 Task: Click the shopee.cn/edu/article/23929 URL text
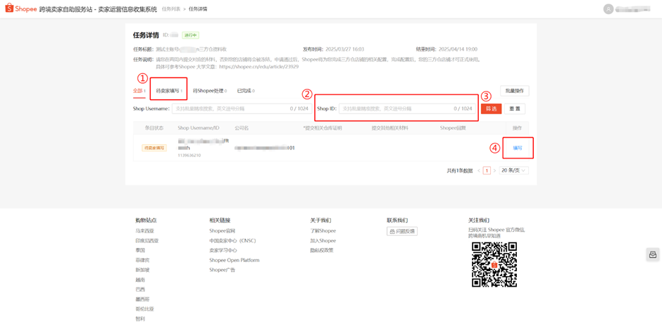259,67
